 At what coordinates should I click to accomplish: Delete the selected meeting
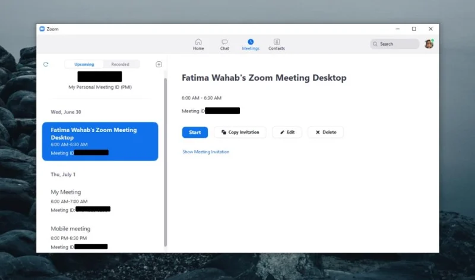[x=325, y=132]
